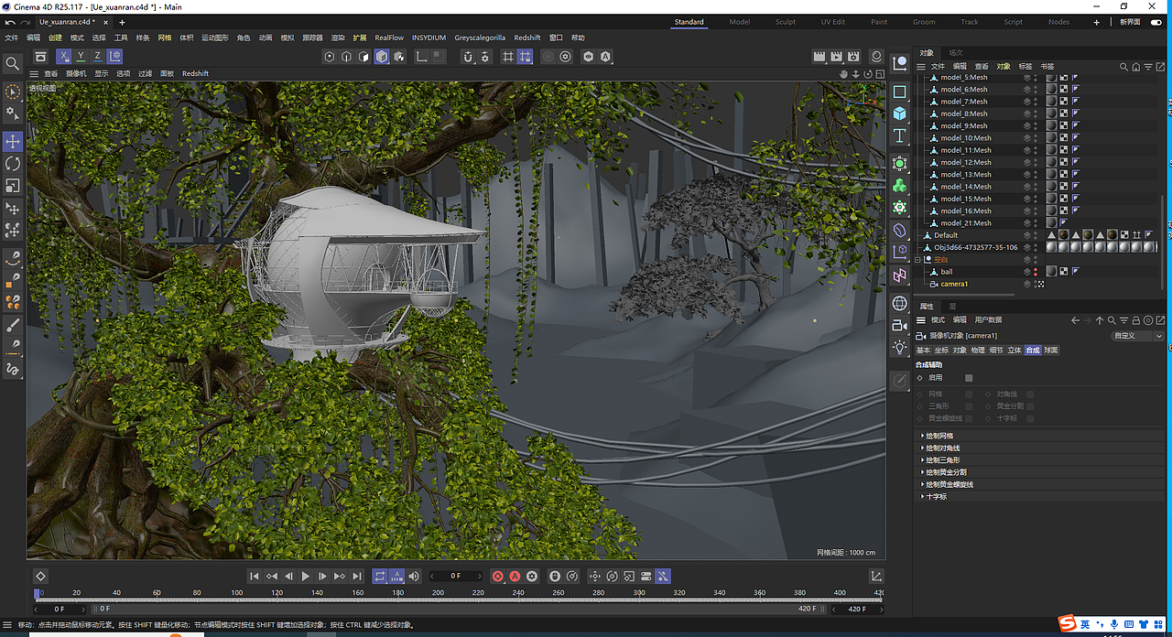Play the animation forward
The width and height of the screenshot is (1172, 637).
tap(306, 577)
